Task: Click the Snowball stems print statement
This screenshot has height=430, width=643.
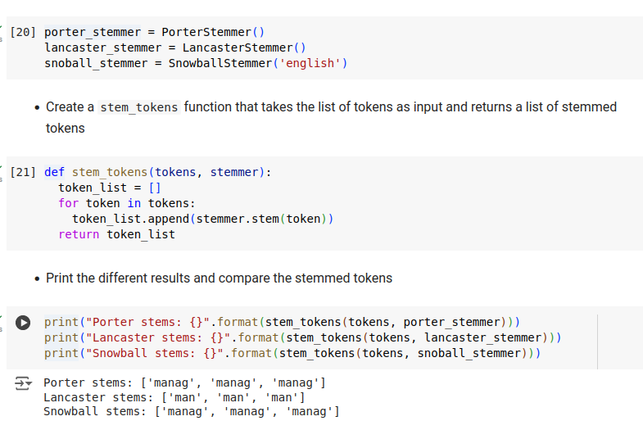Action: tap(292, 353)
